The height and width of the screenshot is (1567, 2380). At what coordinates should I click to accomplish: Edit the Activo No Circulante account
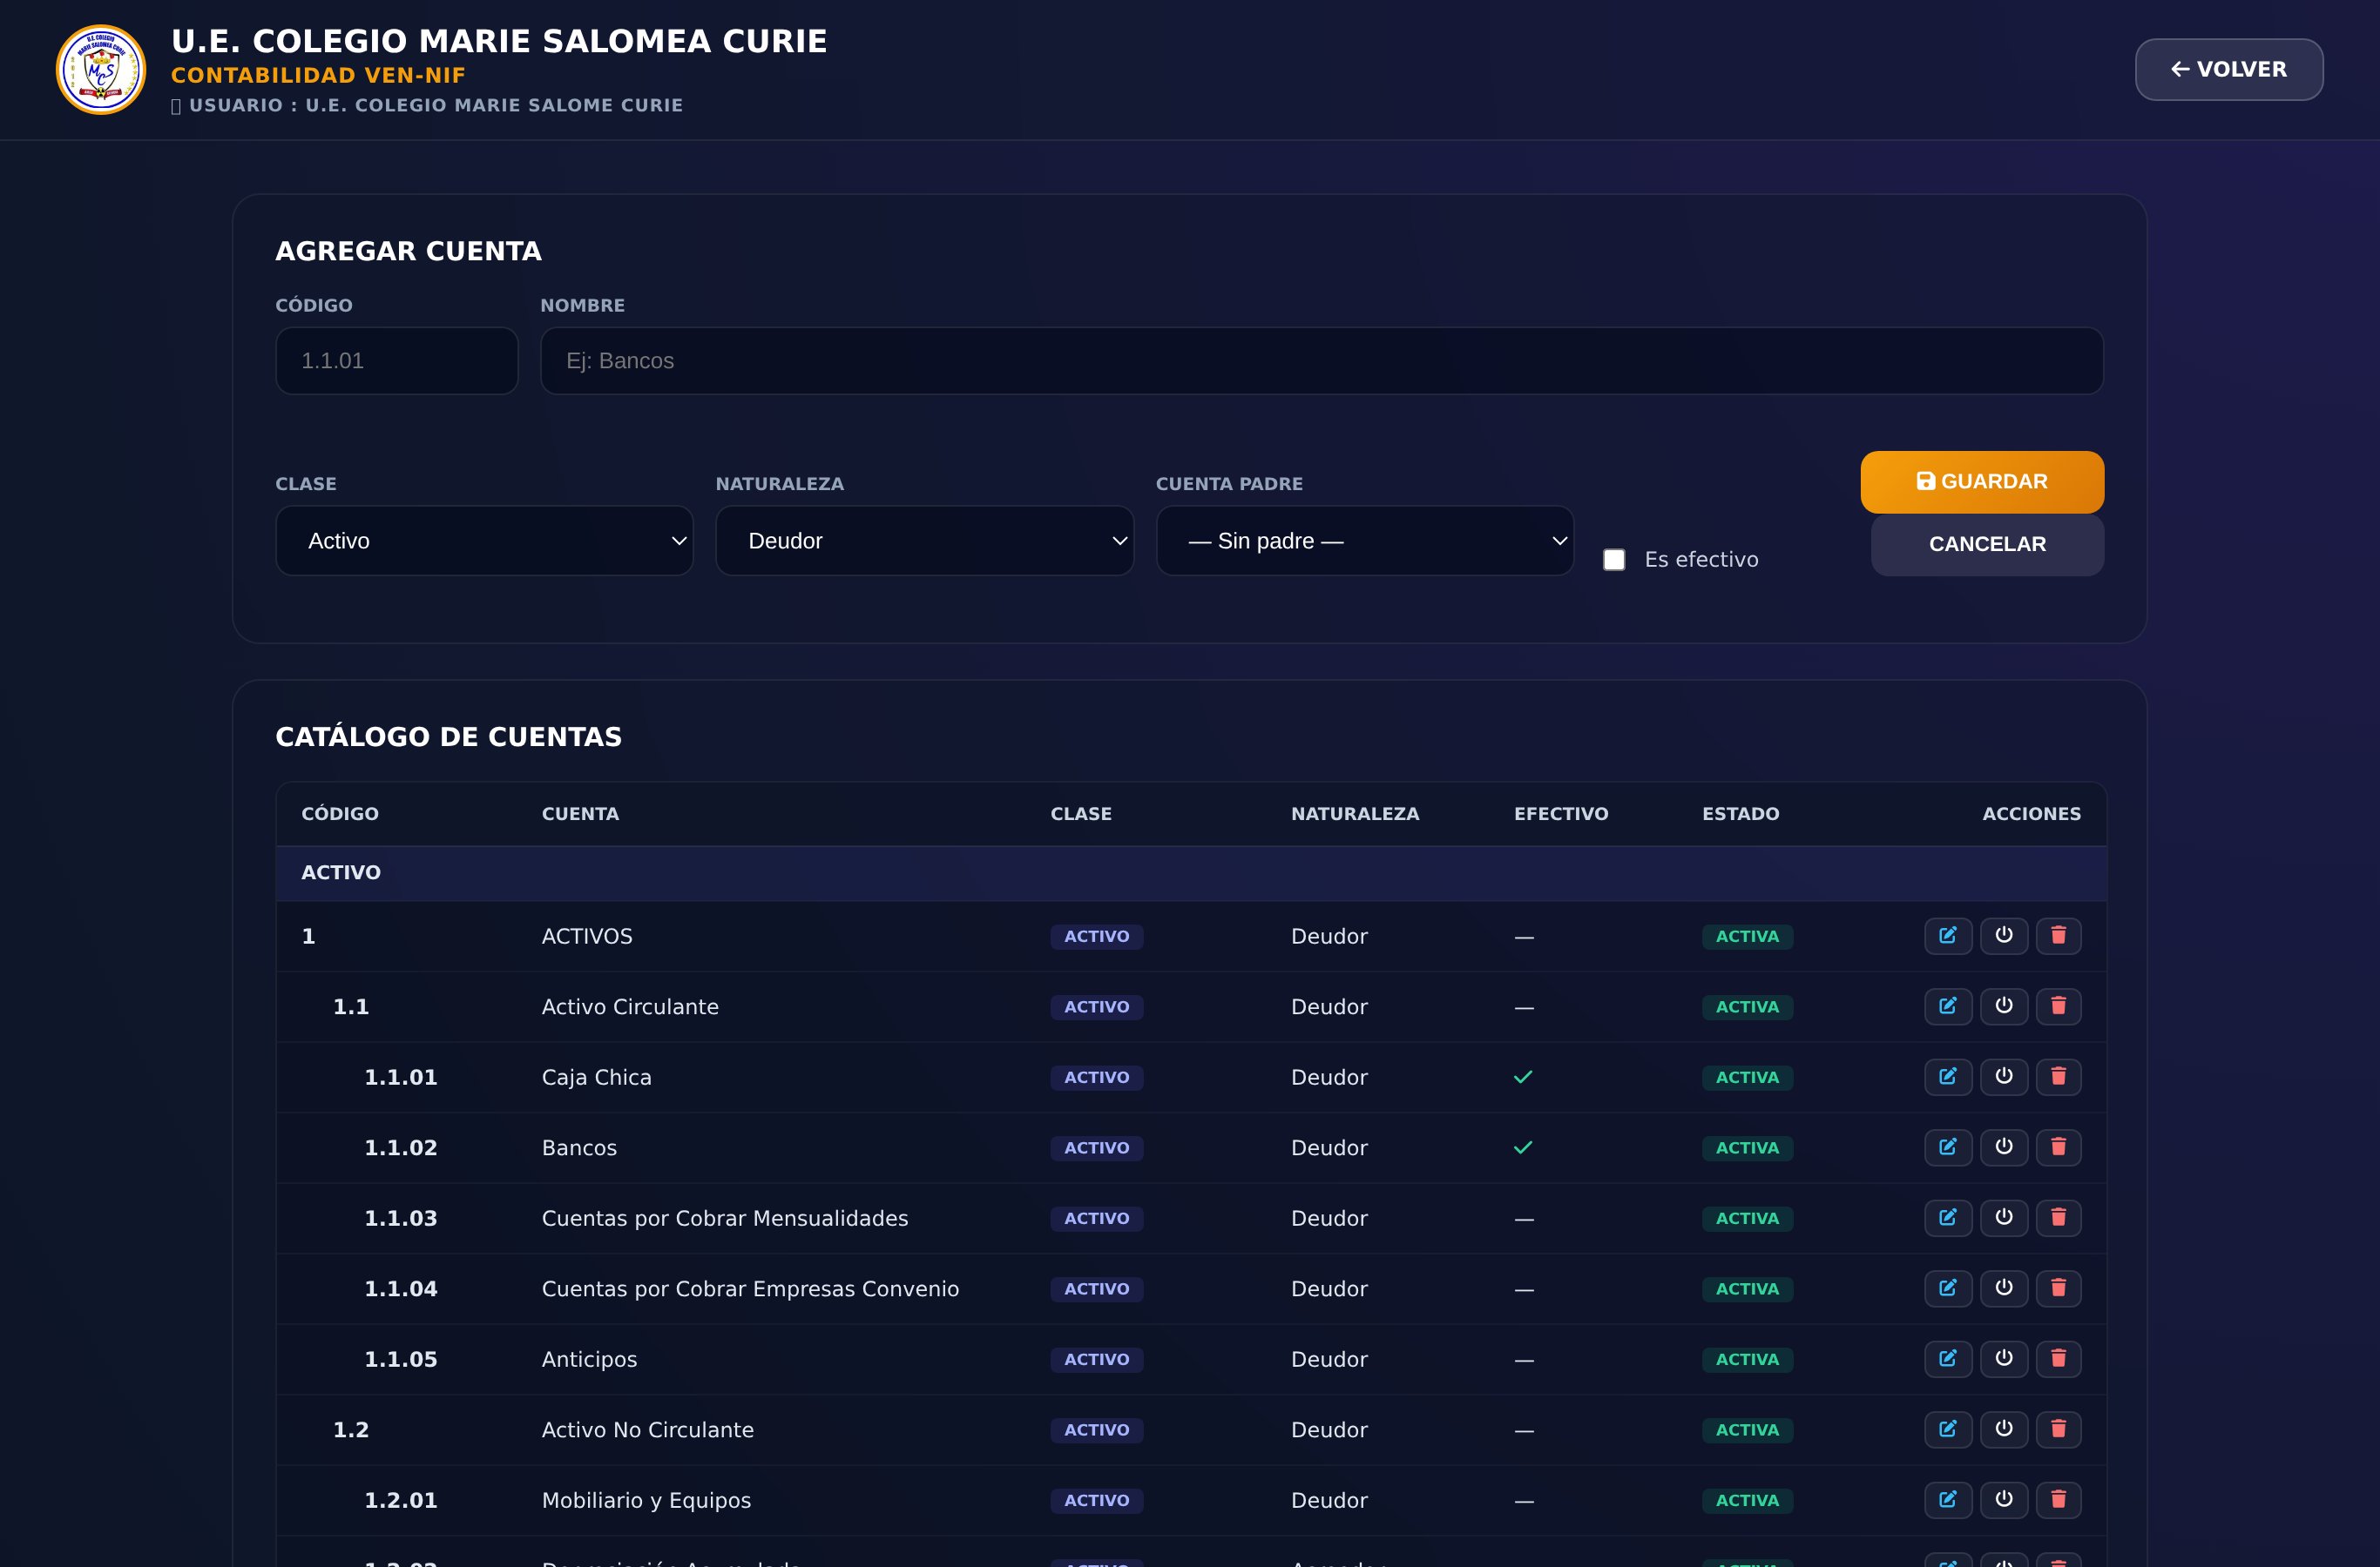tap(1948, 1429)
